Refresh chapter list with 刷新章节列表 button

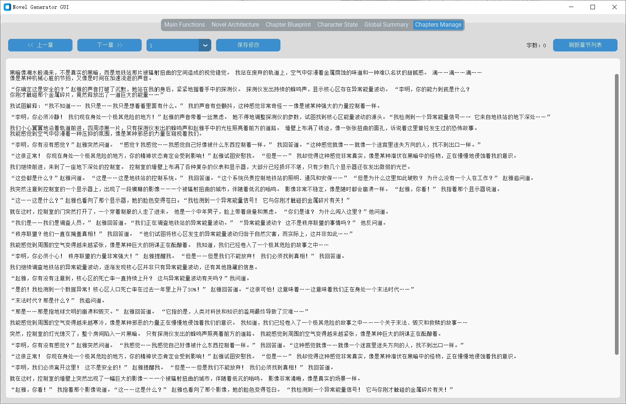(x=585, y=45)
